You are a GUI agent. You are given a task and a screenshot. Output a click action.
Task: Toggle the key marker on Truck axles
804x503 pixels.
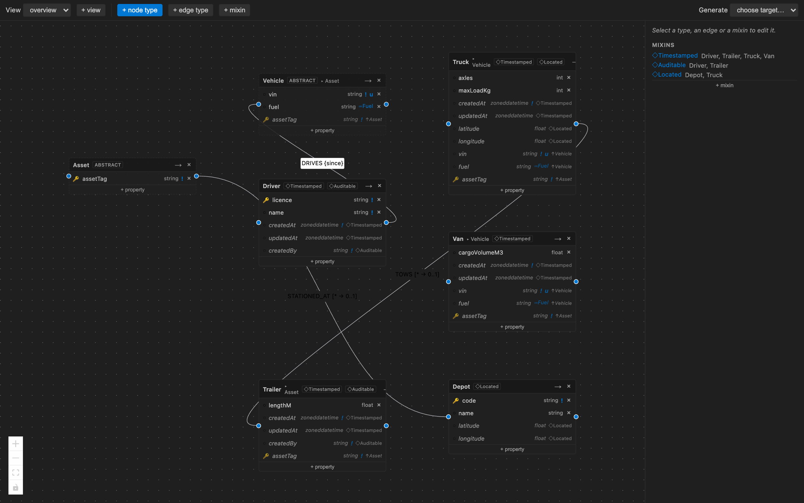[x=454, y=78]
